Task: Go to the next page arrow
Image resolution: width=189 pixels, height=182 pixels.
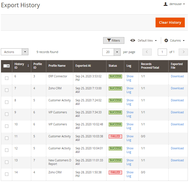Action: coord(183,52)
